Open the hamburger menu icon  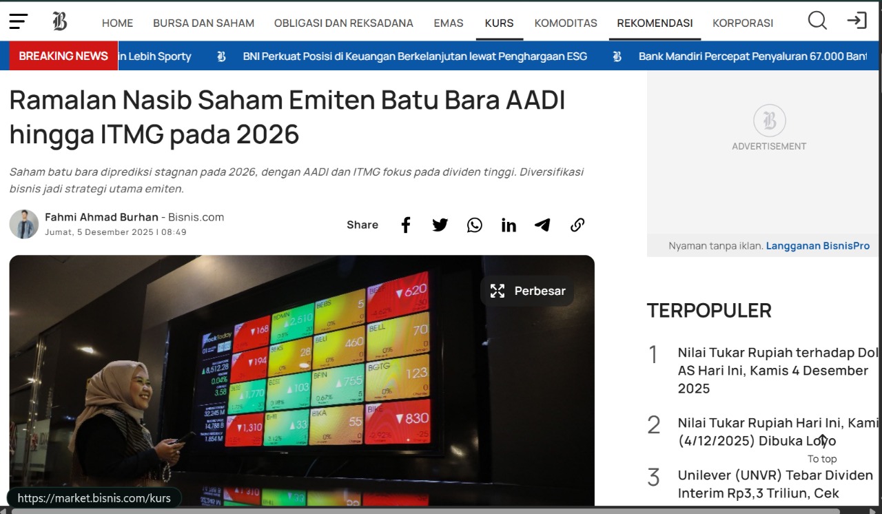[x=19, y=21]
